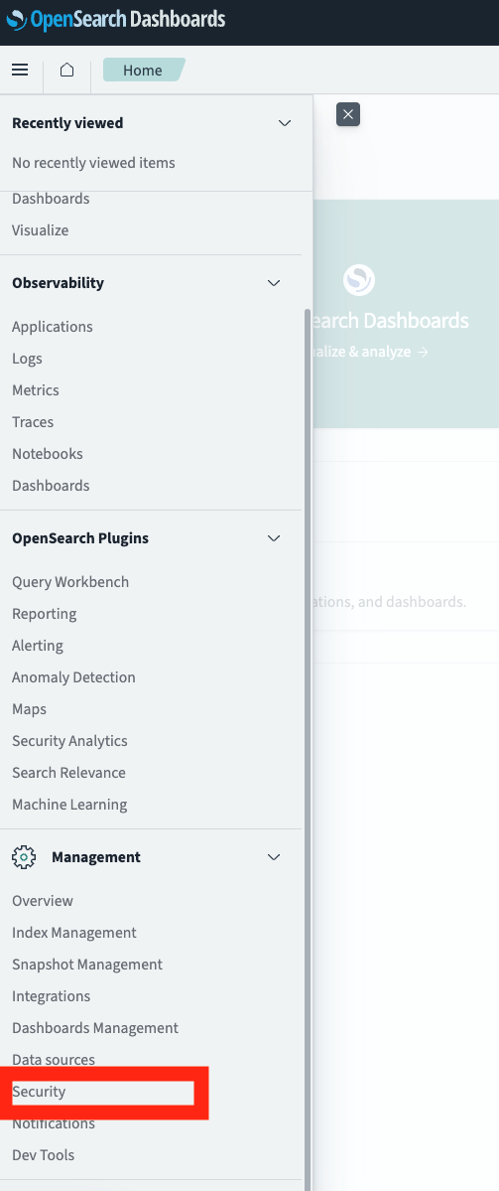Open Query Workbench plugin
The width and height of the screenshot is (499, 1191).
pyautogui.click(x=70, y=582)
